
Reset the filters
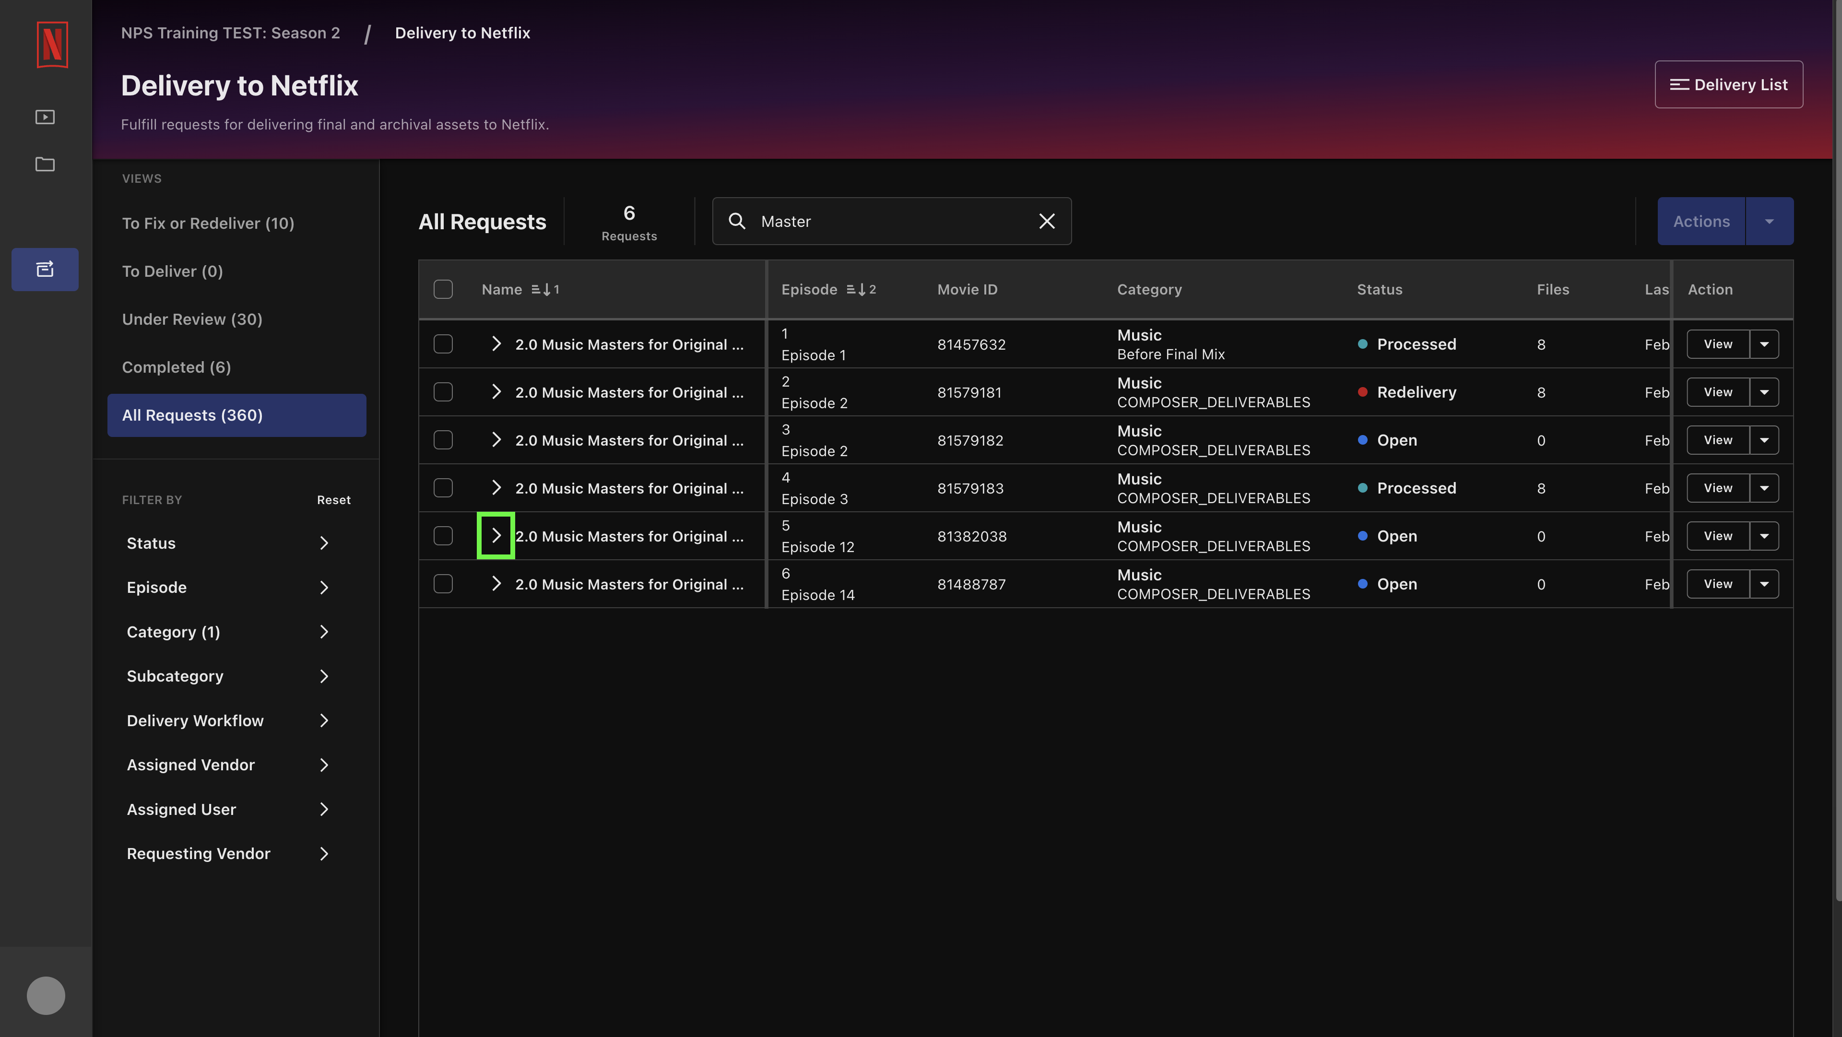click(333, 500)
